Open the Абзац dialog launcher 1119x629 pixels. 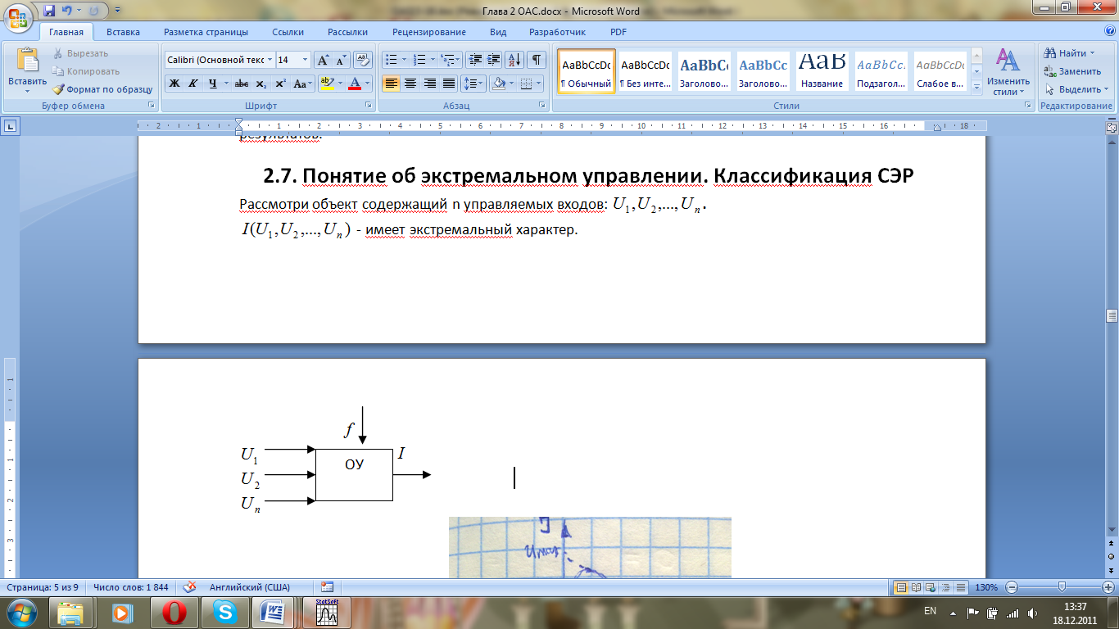point(542,106)
